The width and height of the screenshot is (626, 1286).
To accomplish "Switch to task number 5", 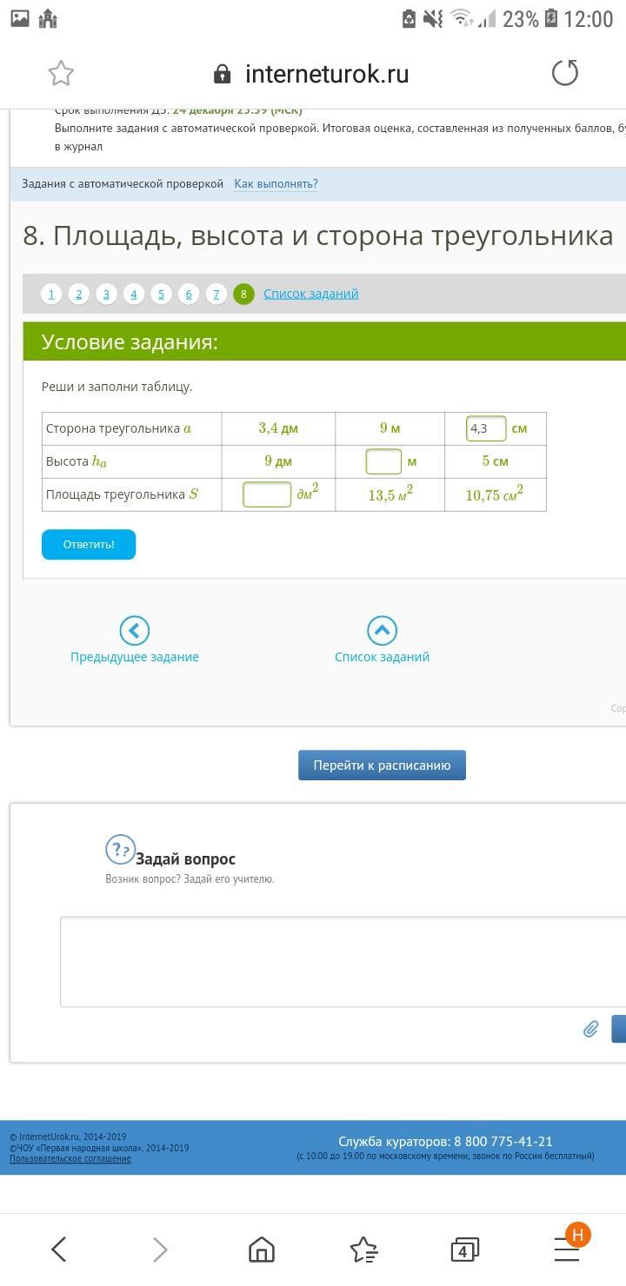I will click(161, 294).
